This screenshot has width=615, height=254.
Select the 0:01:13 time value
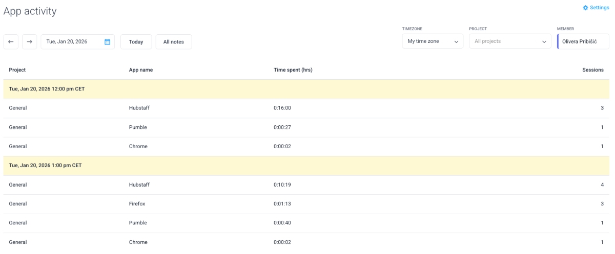pos(282,204)
